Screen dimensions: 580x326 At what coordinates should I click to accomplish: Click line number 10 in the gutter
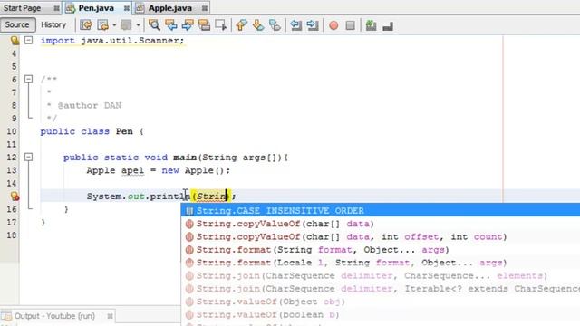coord(12,131)
